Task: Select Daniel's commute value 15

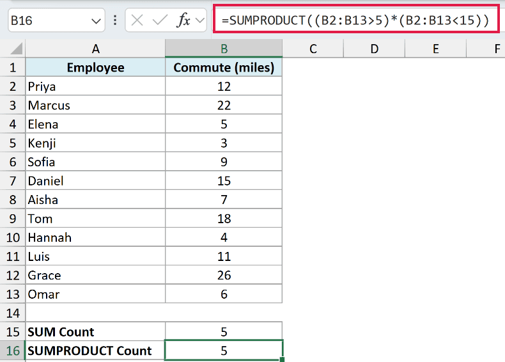Action: tap(224, 180)
